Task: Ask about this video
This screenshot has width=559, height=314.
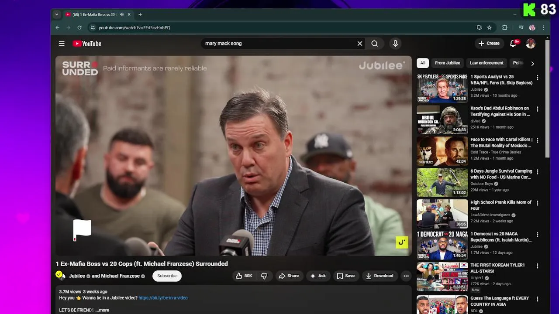Action: click(x=318, y=276)
